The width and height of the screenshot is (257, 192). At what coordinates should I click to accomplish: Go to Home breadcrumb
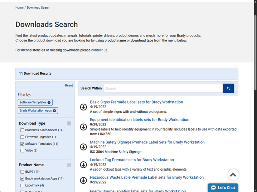coord(19,8)
